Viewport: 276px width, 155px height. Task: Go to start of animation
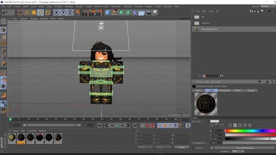coord(100,125)
